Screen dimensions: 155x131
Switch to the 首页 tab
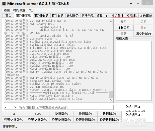point(8,15)
